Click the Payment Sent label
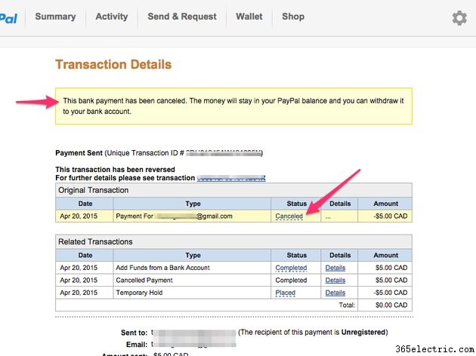The image size is (476, 356). (79, 153)
